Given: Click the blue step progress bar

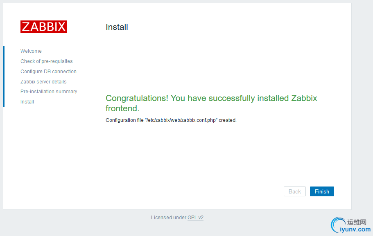Looking at the screenshot, I should tap(4, 76).
